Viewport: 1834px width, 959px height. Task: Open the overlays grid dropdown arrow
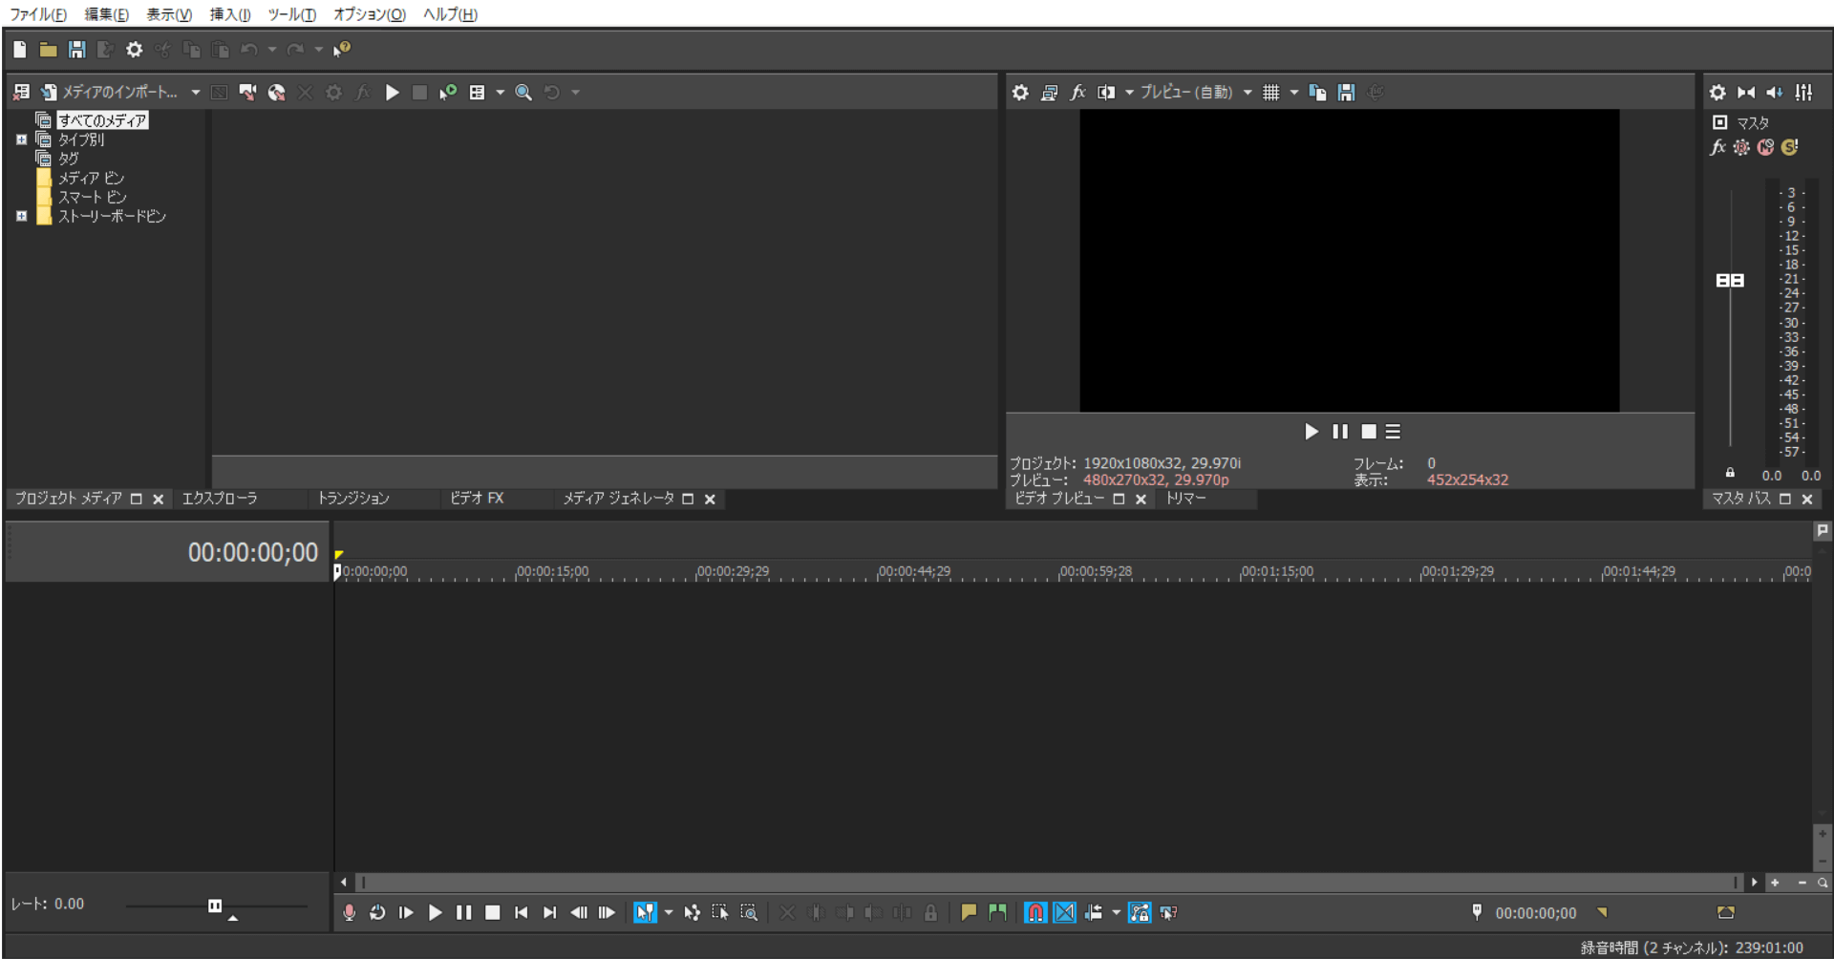(x=1294, y=93)
